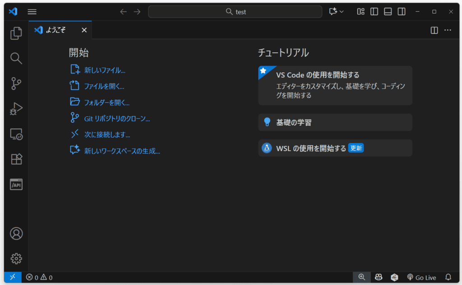Open the Explorer view in activity bar
The width and height of the screenshot is (462, 285).
pos(16,33)
